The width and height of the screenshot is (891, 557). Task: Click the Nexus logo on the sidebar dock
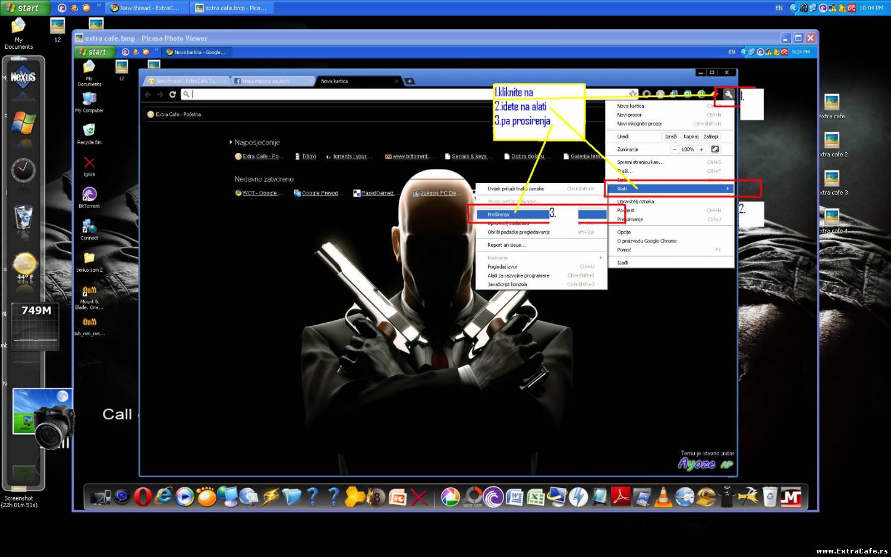click(x=23, y=77)
